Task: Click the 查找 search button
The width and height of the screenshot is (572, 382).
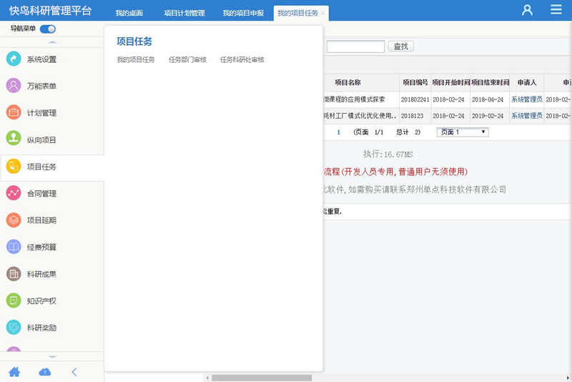Action: [x=401, y=46]
